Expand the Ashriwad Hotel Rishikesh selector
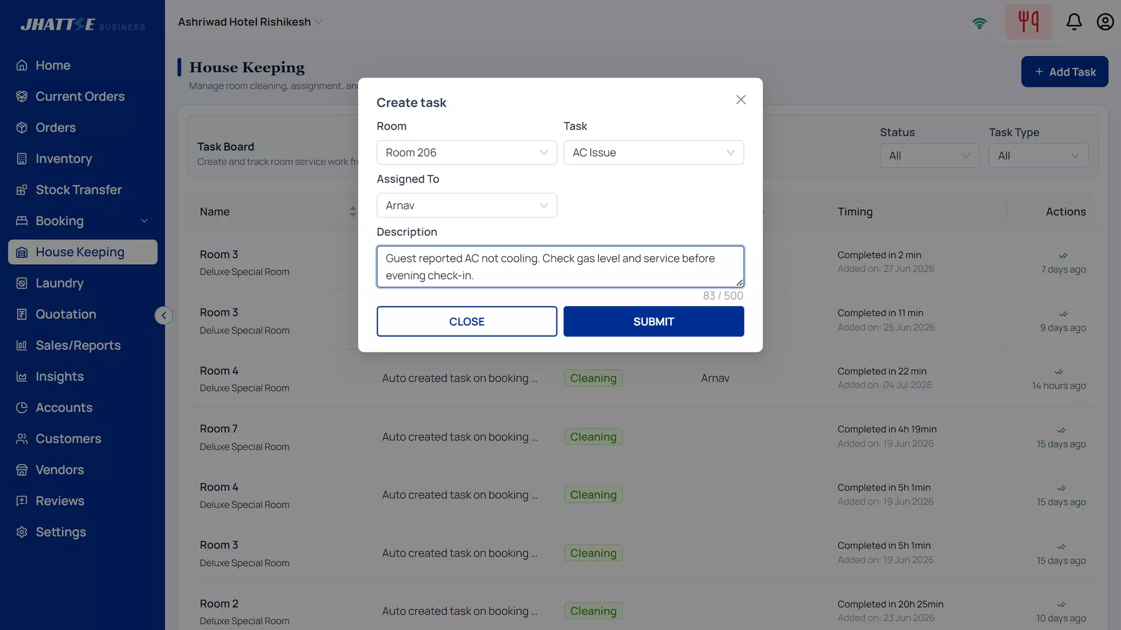The image size is (1121, 630). (x=250, y=22)
